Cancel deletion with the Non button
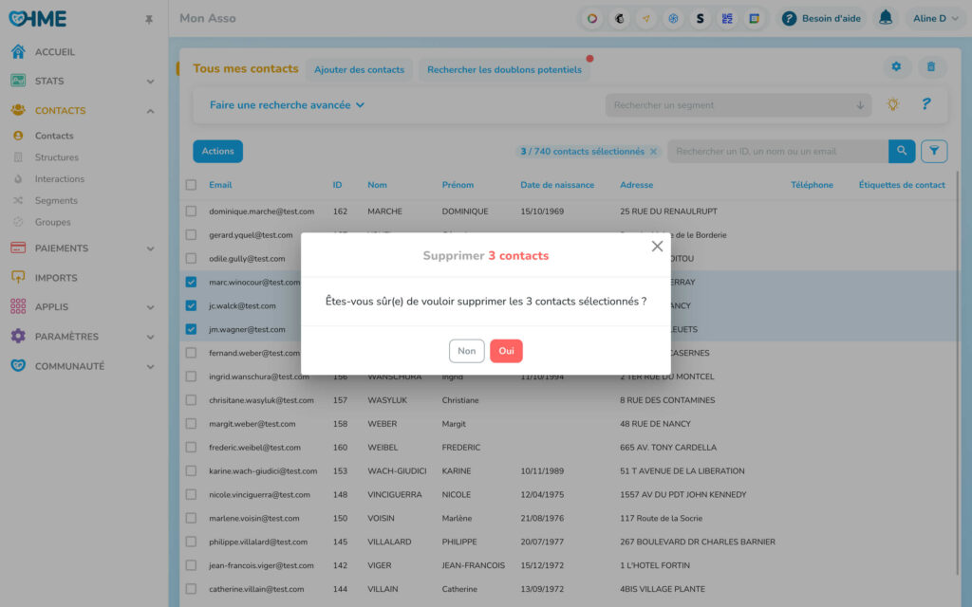The height and width of the screenshot is (607, 972). click(466, 351)
